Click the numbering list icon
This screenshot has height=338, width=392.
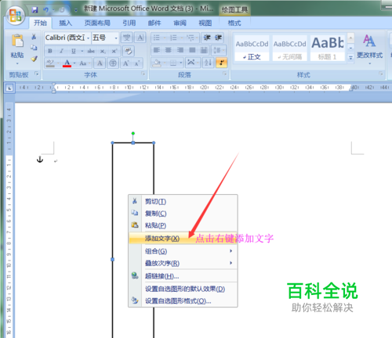pos(173,38)
